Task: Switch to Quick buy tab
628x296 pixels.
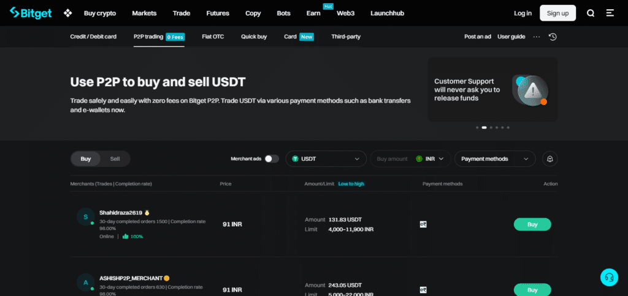Action: (254, 37)
